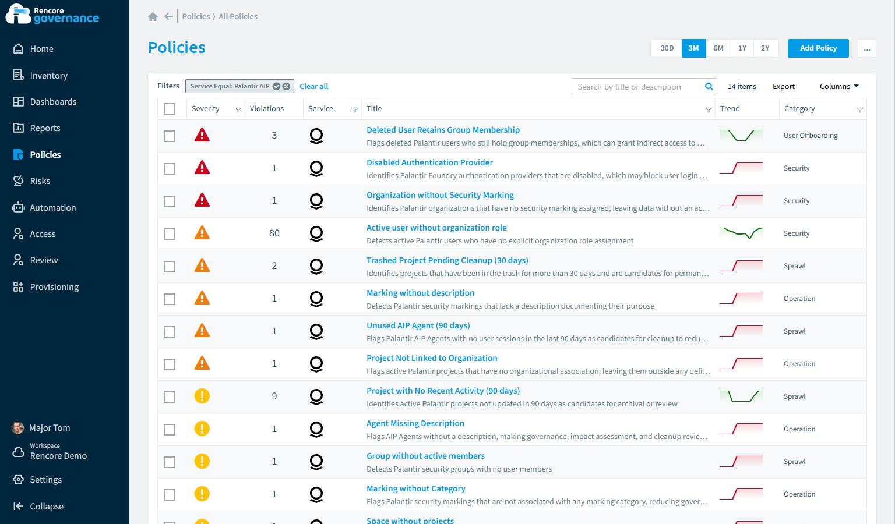Open the Service column filter

point(355,109)
